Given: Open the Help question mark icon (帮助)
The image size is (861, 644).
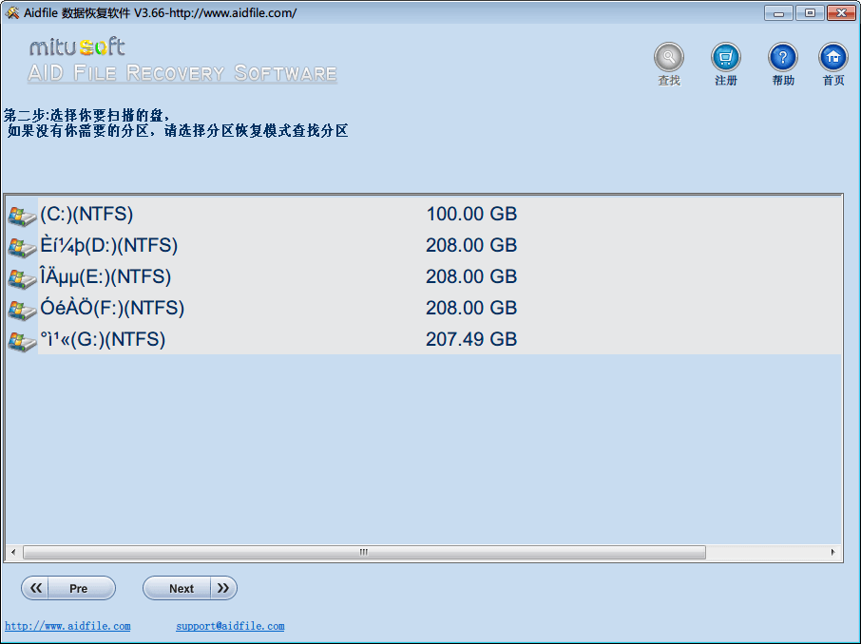Looking at the screenshot, I should pos(783,58).
